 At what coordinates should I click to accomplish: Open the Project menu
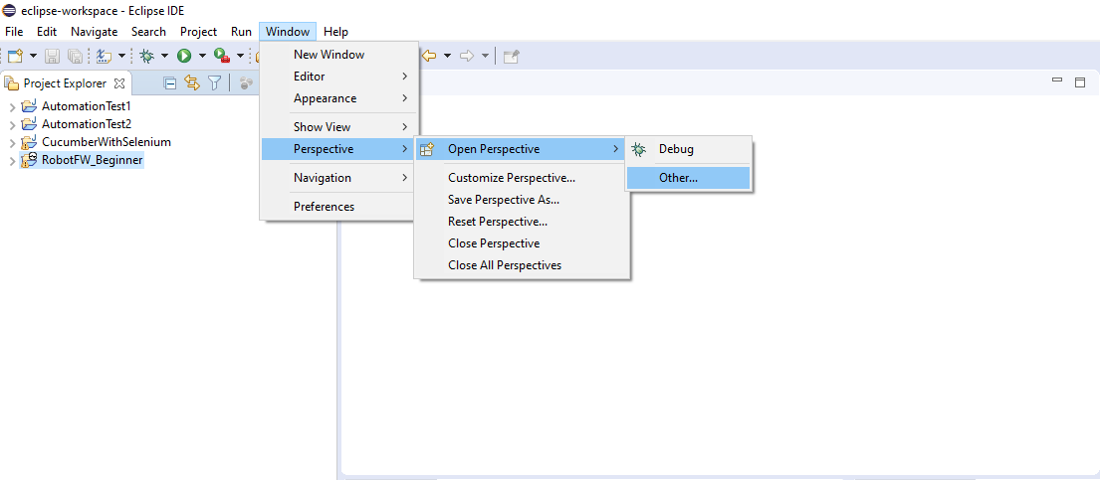pyautogui.click(x=198, y=32)
